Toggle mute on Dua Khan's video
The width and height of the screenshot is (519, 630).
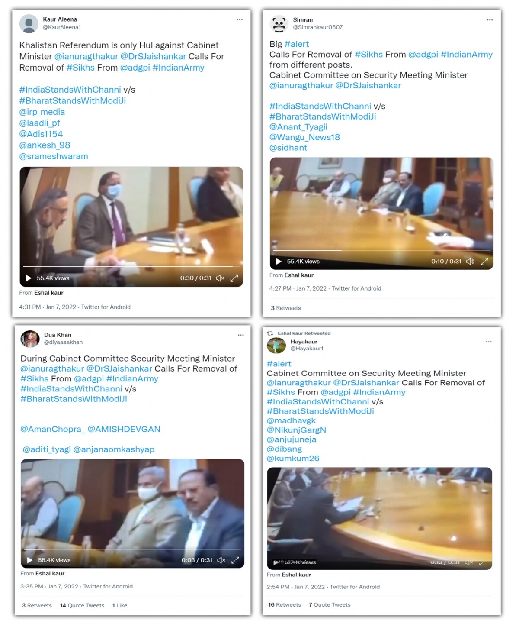click(221, 560)
